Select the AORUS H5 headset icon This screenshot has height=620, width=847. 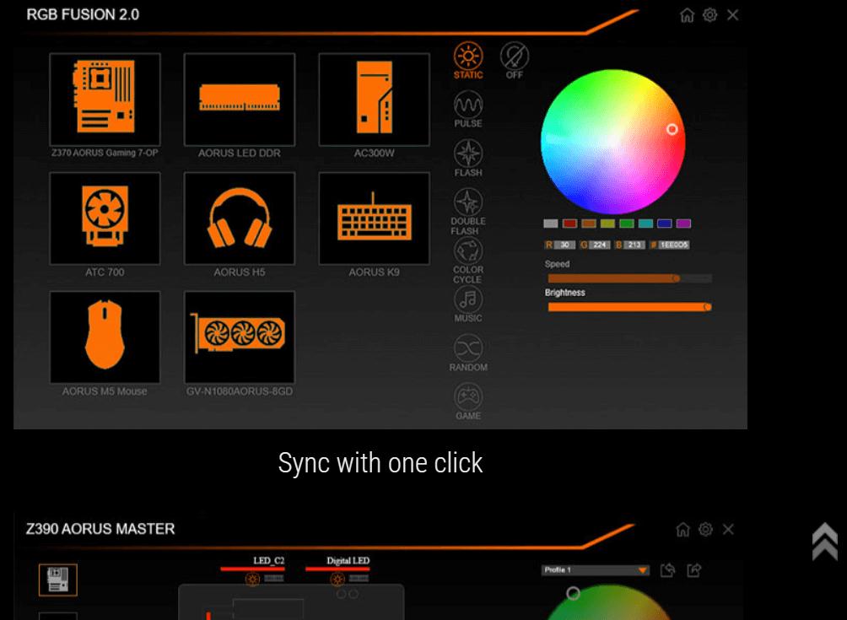point(240,218)
